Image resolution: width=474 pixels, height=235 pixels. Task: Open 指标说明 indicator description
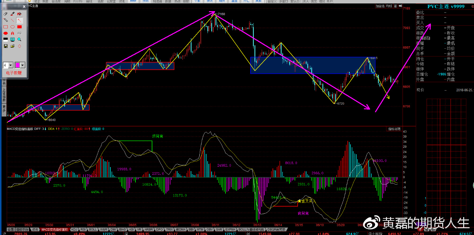(394, 129)
